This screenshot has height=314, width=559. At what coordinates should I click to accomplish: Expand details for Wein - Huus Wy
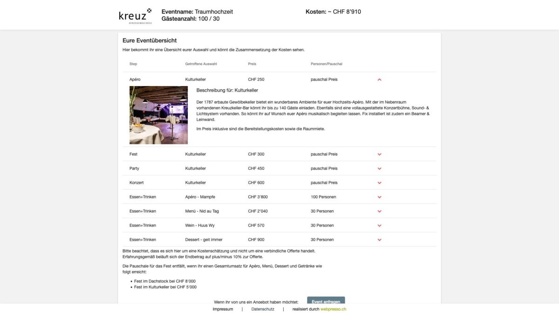[379, 225]
